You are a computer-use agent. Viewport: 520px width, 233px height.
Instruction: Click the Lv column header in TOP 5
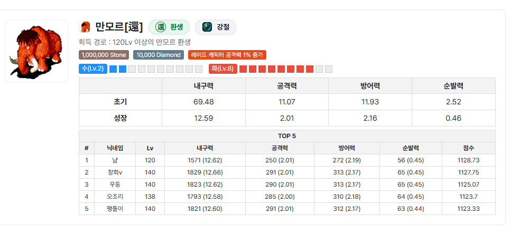[x=150, y=148]
